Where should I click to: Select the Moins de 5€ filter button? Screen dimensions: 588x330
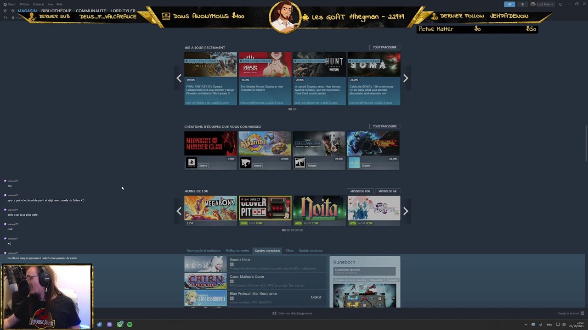(x=388, y=191)
